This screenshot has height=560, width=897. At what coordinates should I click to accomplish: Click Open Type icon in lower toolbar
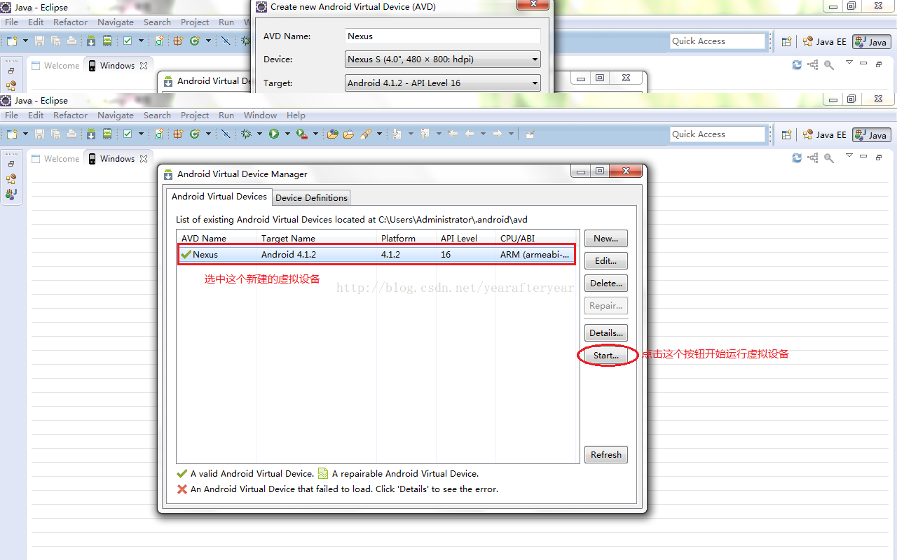[x=332, y=134]
